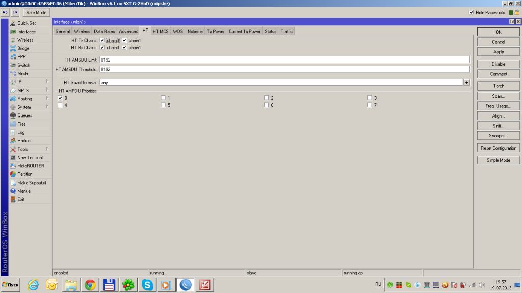Click Reset Configuration button

pos(499,148)
